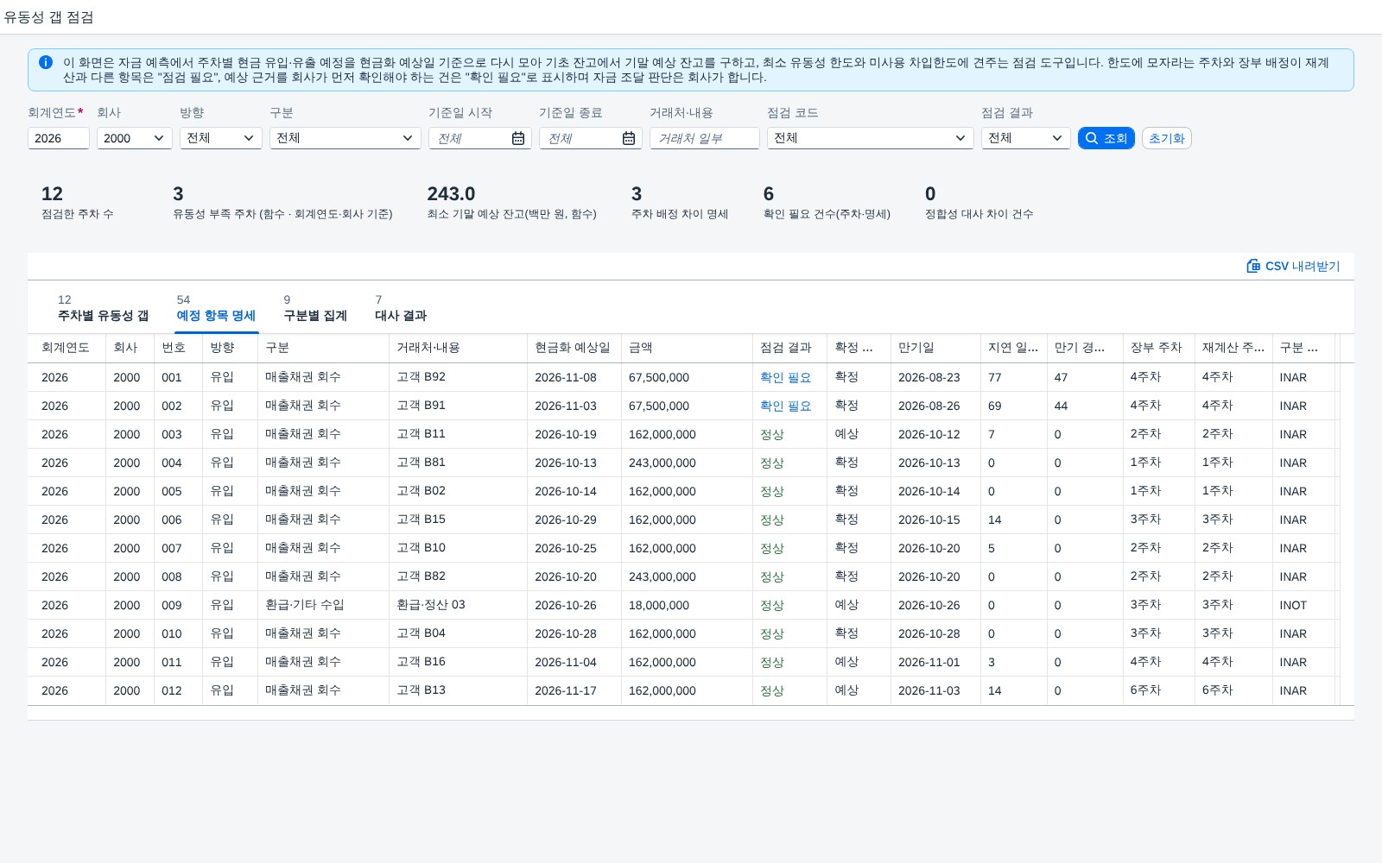Image resolution: width=1382 pixels, height=863 pixels.
Task: Click the 정상 status of row 012
Action: pos(771,690)
